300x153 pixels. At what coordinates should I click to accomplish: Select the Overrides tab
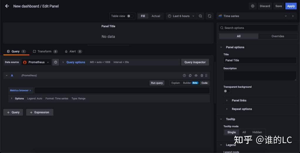coord(278,36)
